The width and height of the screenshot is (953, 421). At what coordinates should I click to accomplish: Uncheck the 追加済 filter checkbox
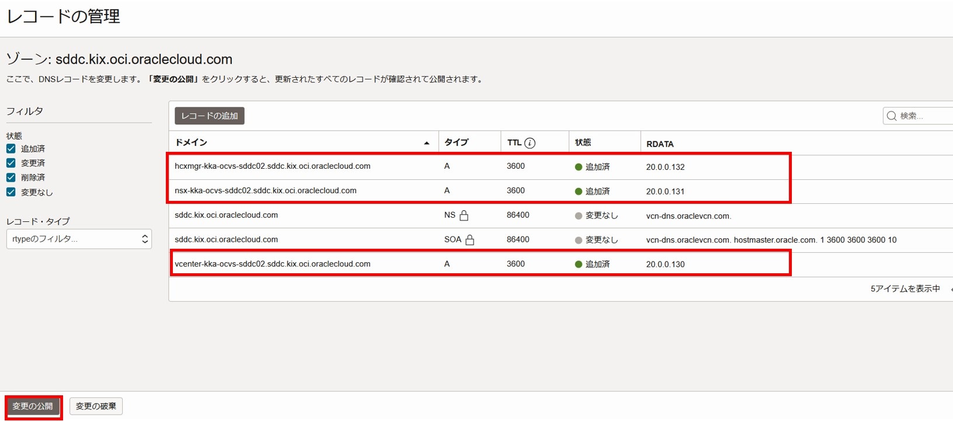tap(11, 149)
